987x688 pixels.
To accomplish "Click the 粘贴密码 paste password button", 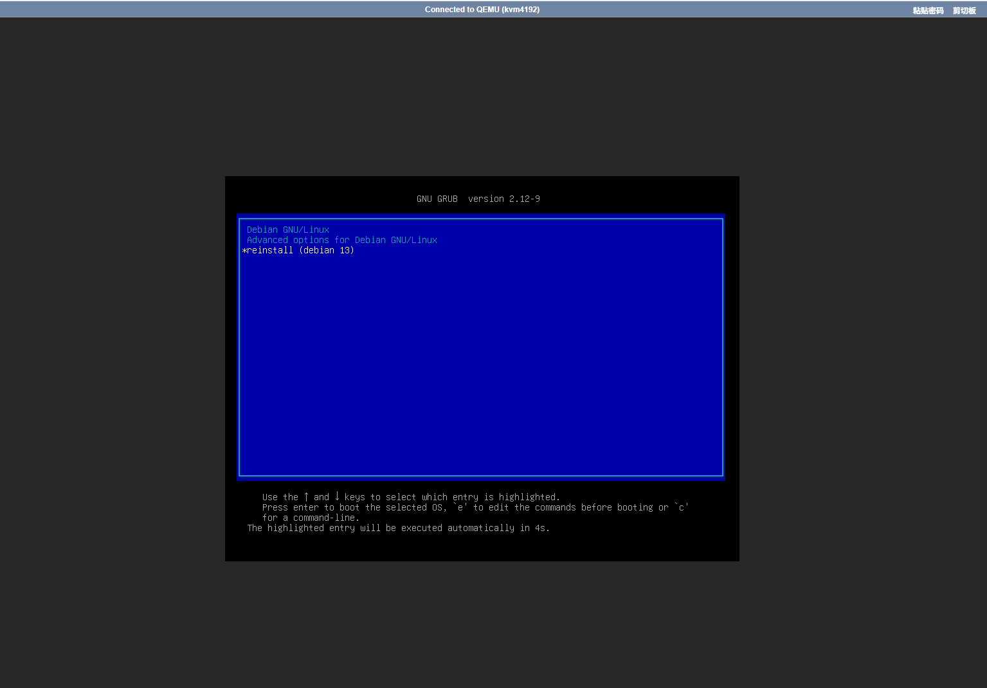I will point(928,10).
